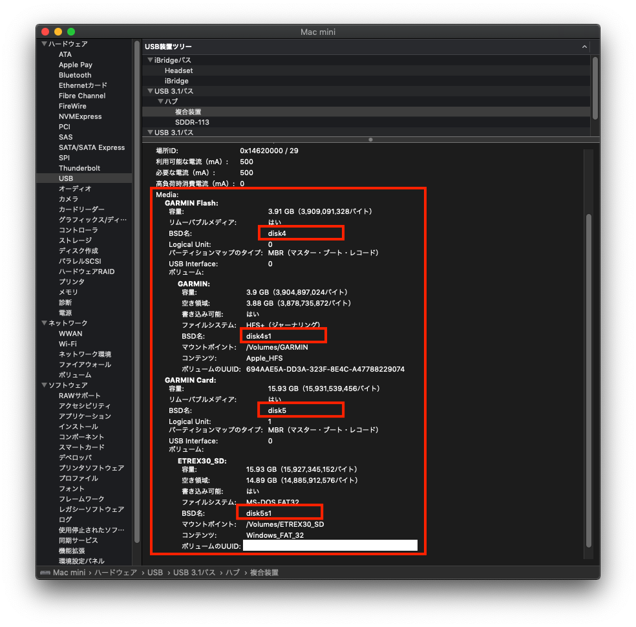Open SATA/SATA Express information

tap(92, 147)
